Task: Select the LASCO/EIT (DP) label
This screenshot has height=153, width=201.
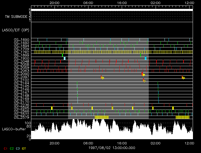Action: coord(14,30)
